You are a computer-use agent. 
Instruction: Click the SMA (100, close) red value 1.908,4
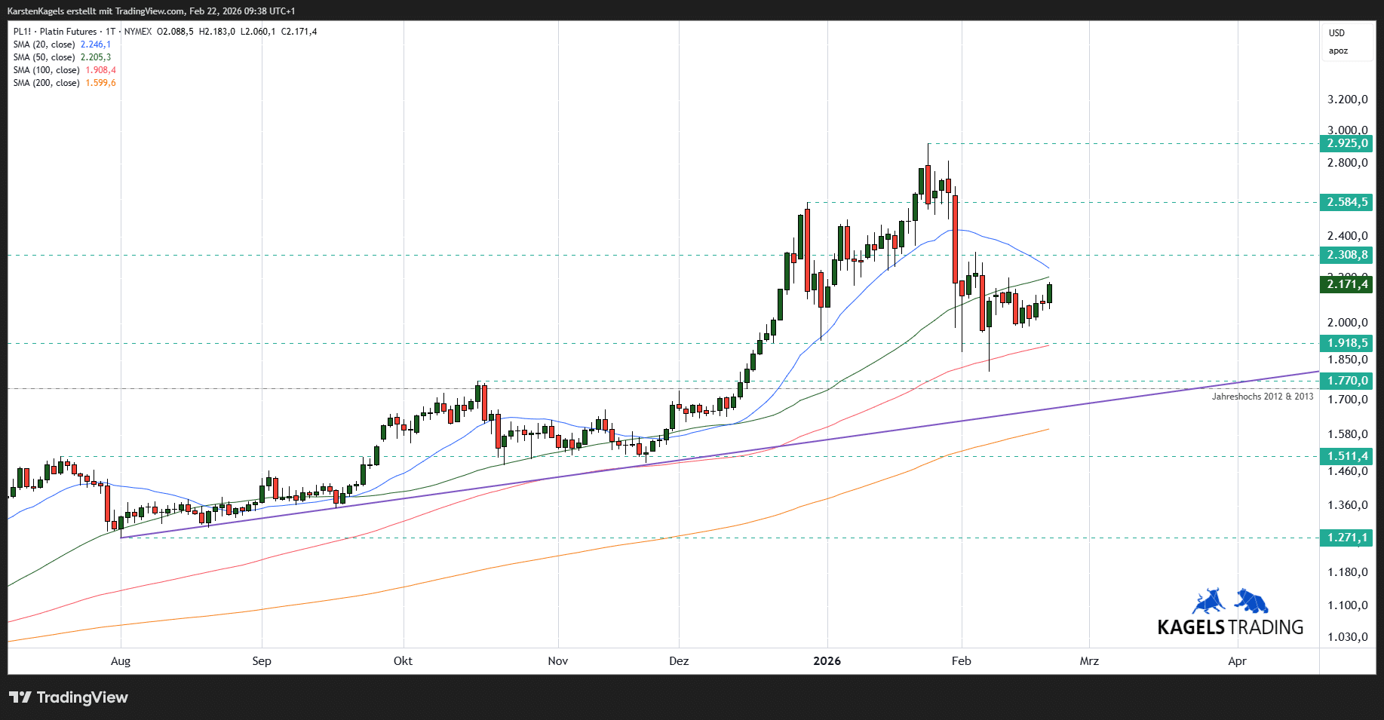[100, 70]
